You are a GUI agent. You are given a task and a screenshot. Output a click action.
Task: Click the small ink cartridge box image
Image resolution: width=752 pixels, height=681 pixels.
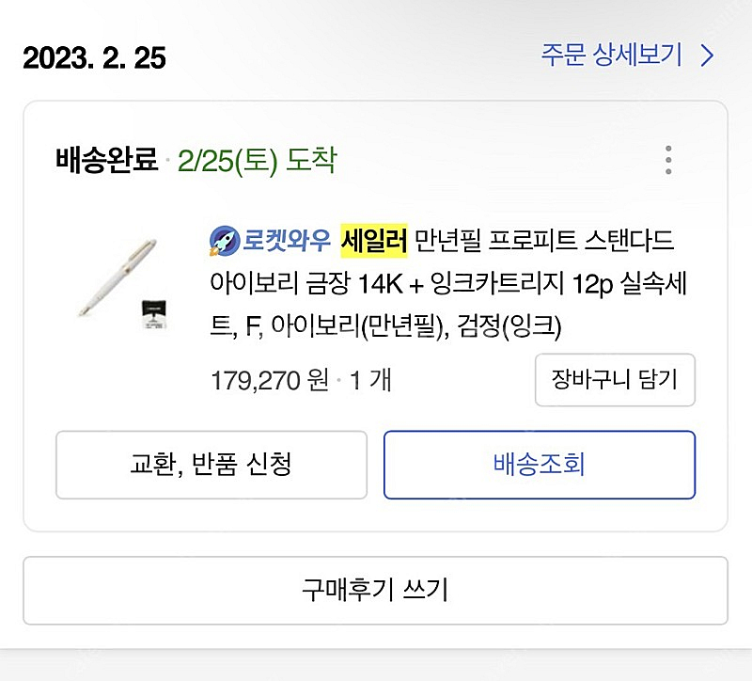click(x=153, y=315)
